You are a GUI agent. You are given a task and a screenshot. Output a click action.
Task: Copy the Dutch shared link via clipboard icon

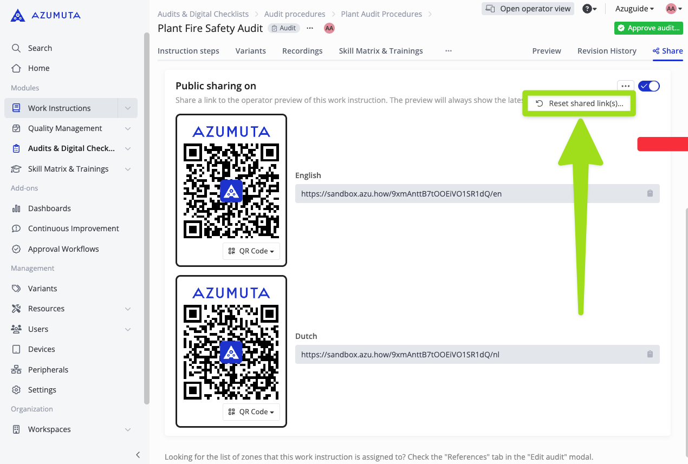(x=650, y=355)
